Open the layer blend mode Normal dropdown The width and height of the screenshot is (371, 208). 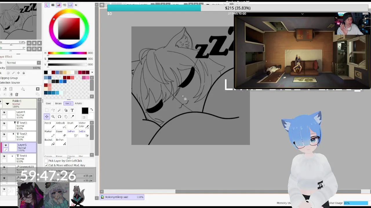click(23, 63)
